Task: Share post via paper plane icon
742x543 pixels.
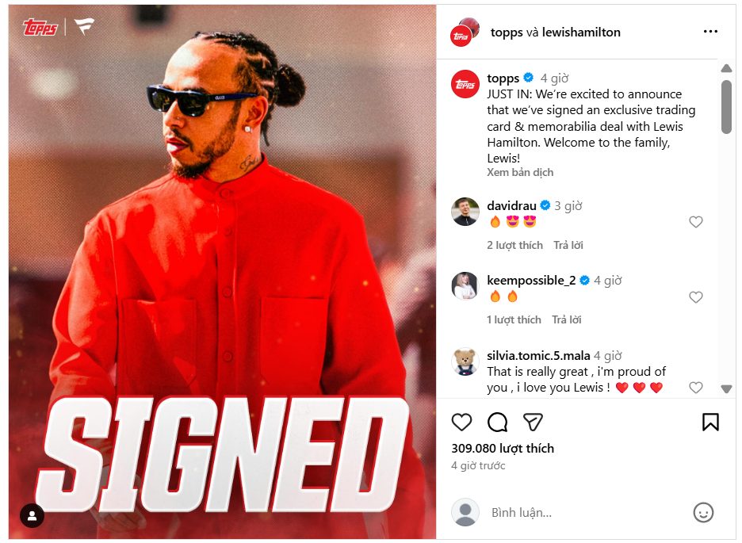Action: pyautogui.click(x=533, y=422)
